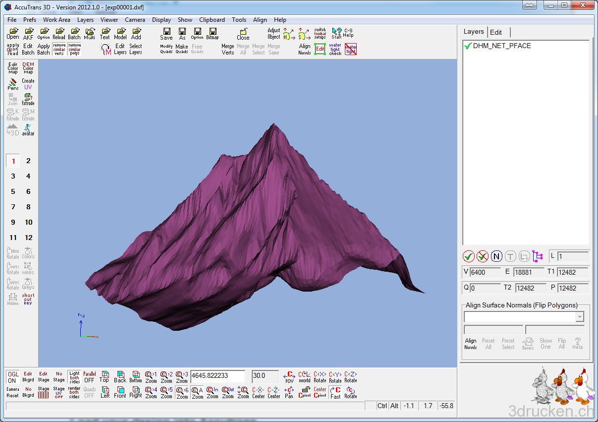Switch to Right view
Image resolution: width=598 pixels, height=422 pixels.
click(135, 392)
